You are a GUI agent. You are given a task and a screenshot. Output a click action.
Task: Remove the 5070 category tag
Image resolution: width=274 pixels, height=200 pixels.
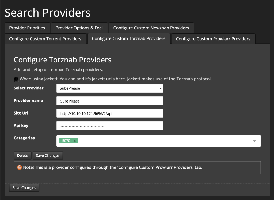[x=75, y=141]
